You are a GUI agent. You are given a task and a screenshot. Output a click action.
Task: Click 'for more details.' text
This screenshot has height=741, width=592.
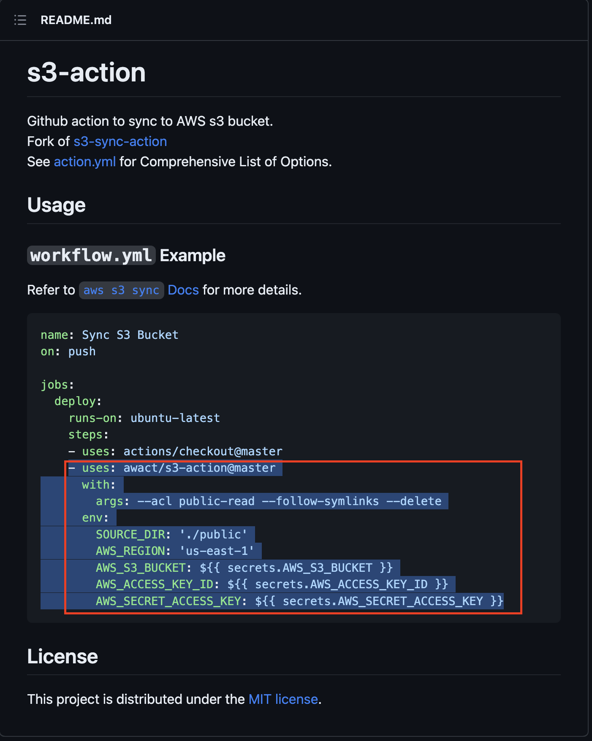point(252,290)
